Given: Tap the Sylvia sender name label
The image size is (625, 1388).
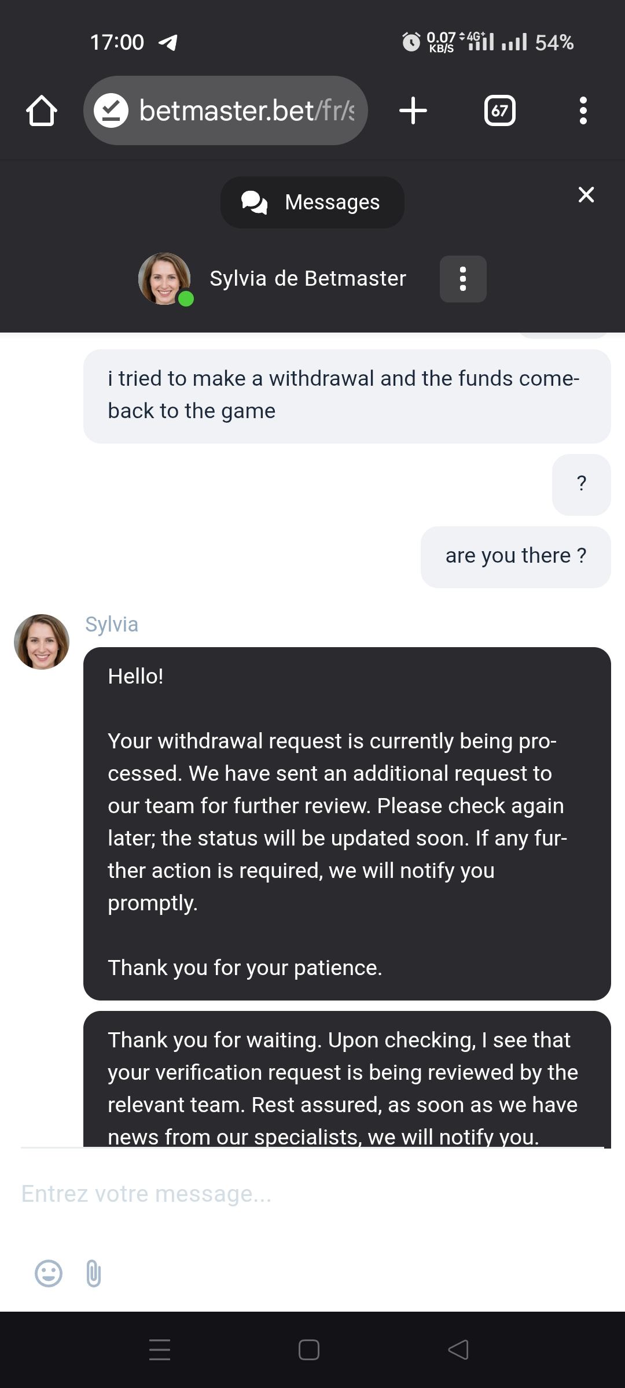Looking at the screenshot, I should point(112,625).
